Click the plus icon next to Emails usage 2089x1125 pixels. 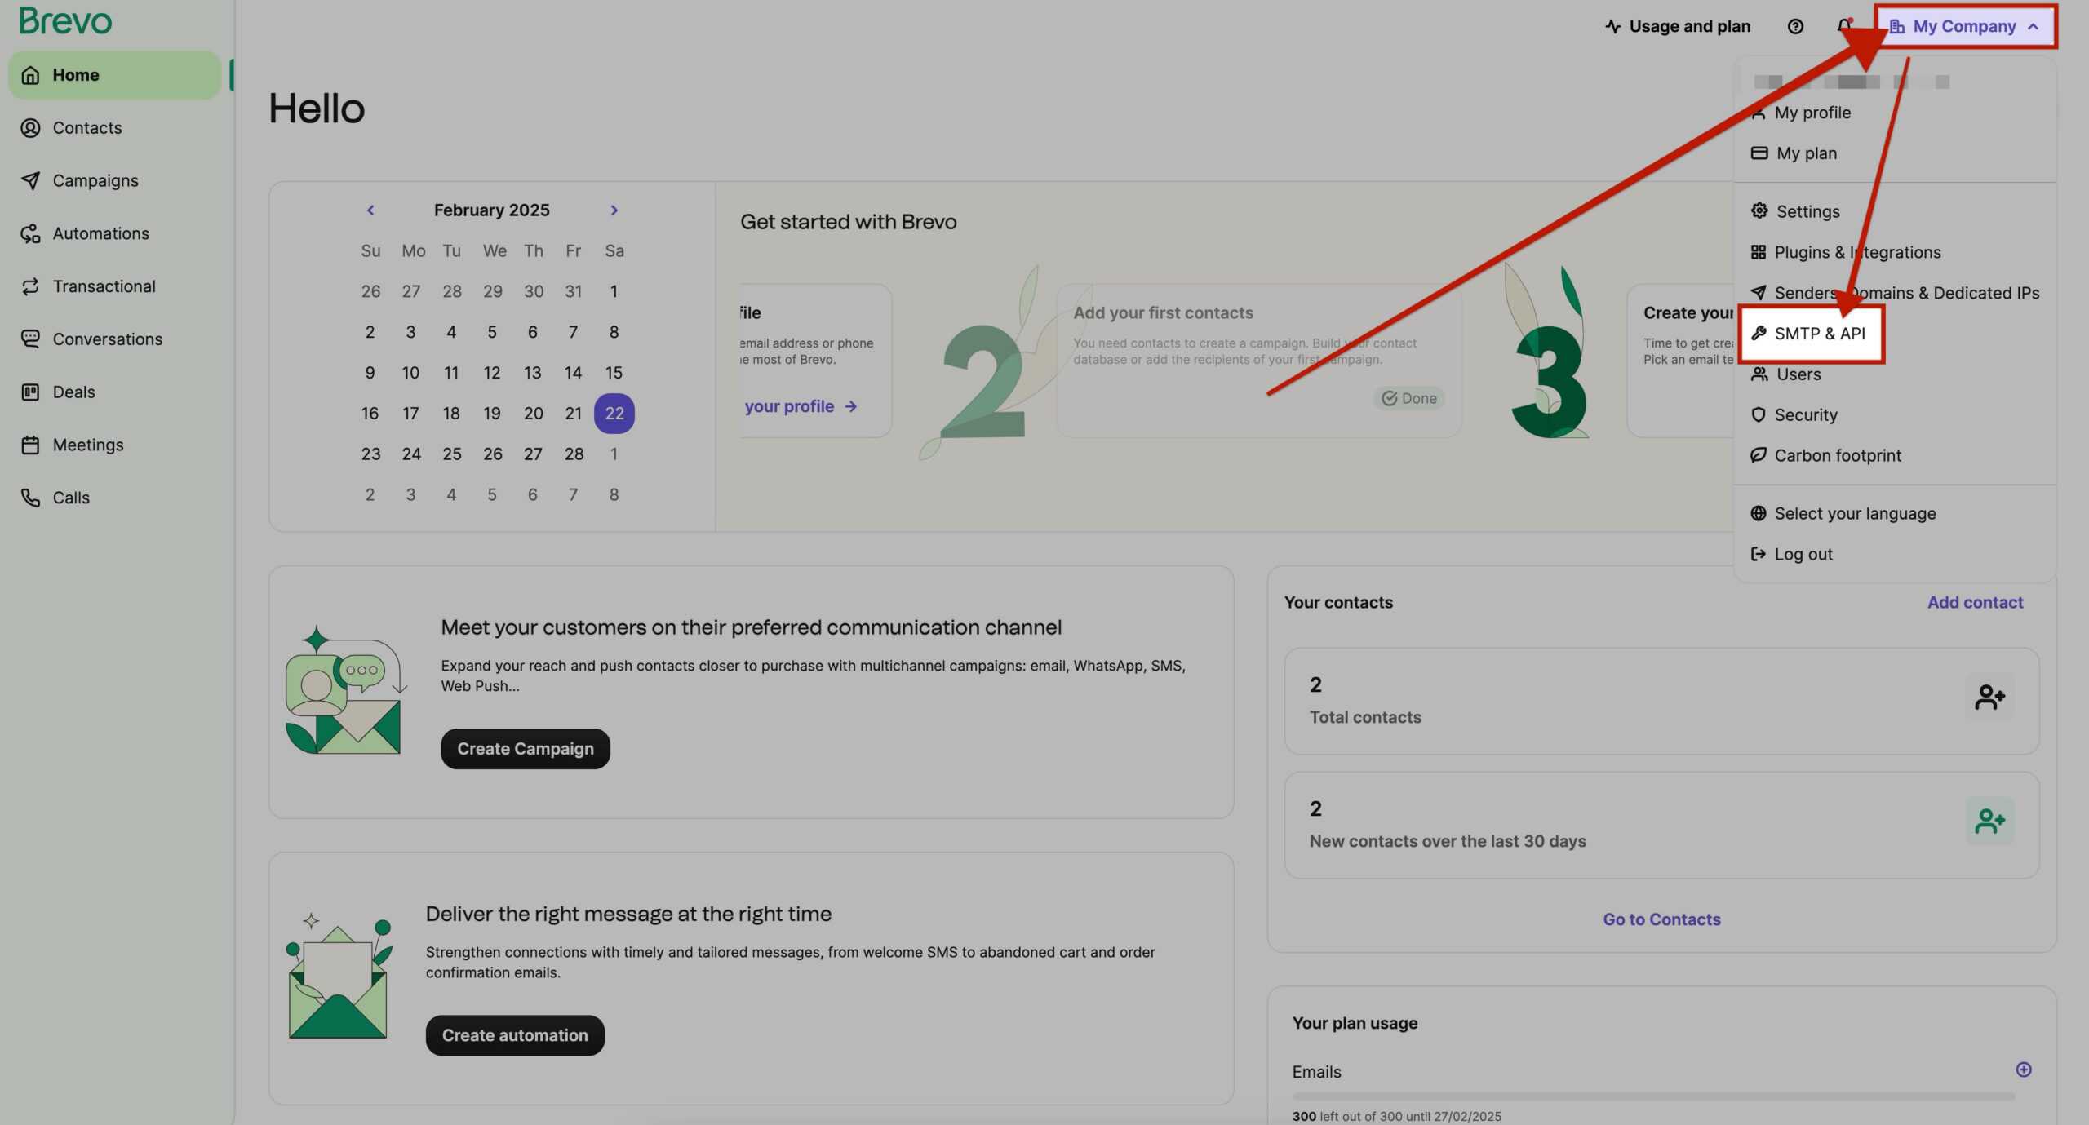[x=2023, y=1070]
